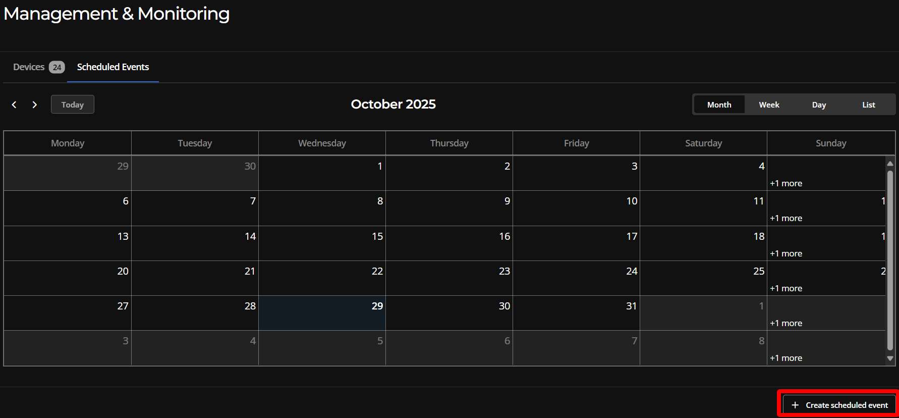
Task: Switch calendar to Month view
Action: (x=719, y=104)
